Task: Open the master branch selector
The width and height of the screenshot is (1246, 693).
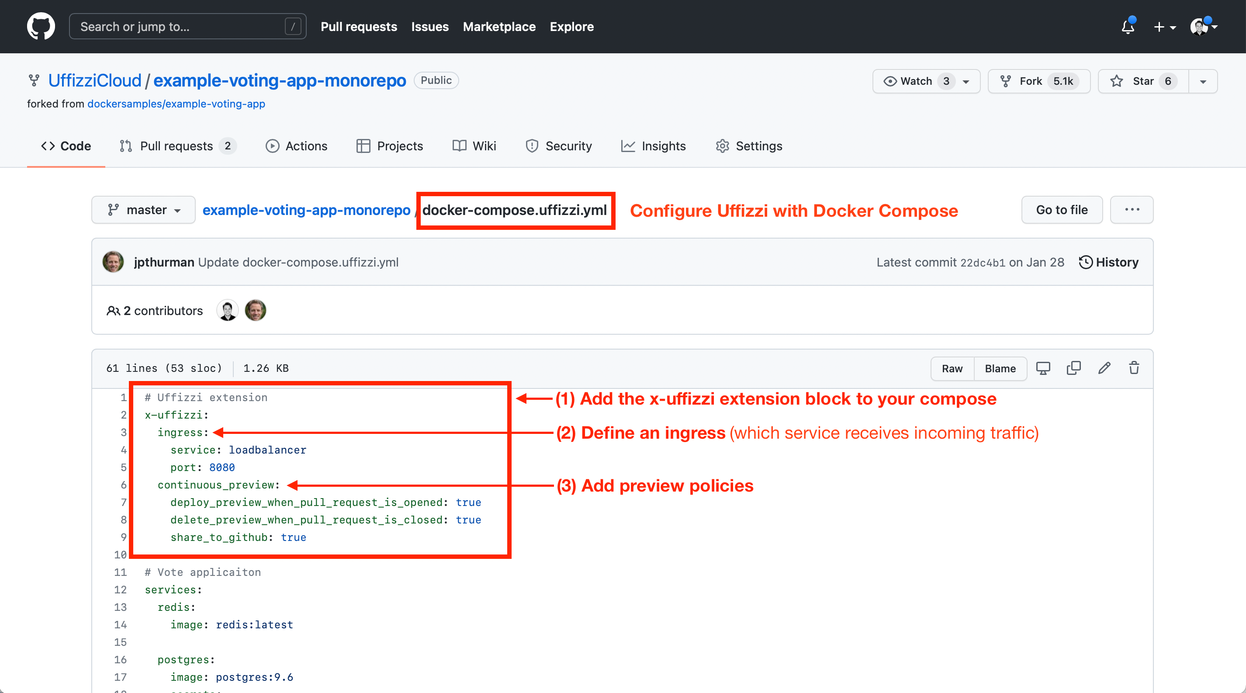Action: (144, 210)
